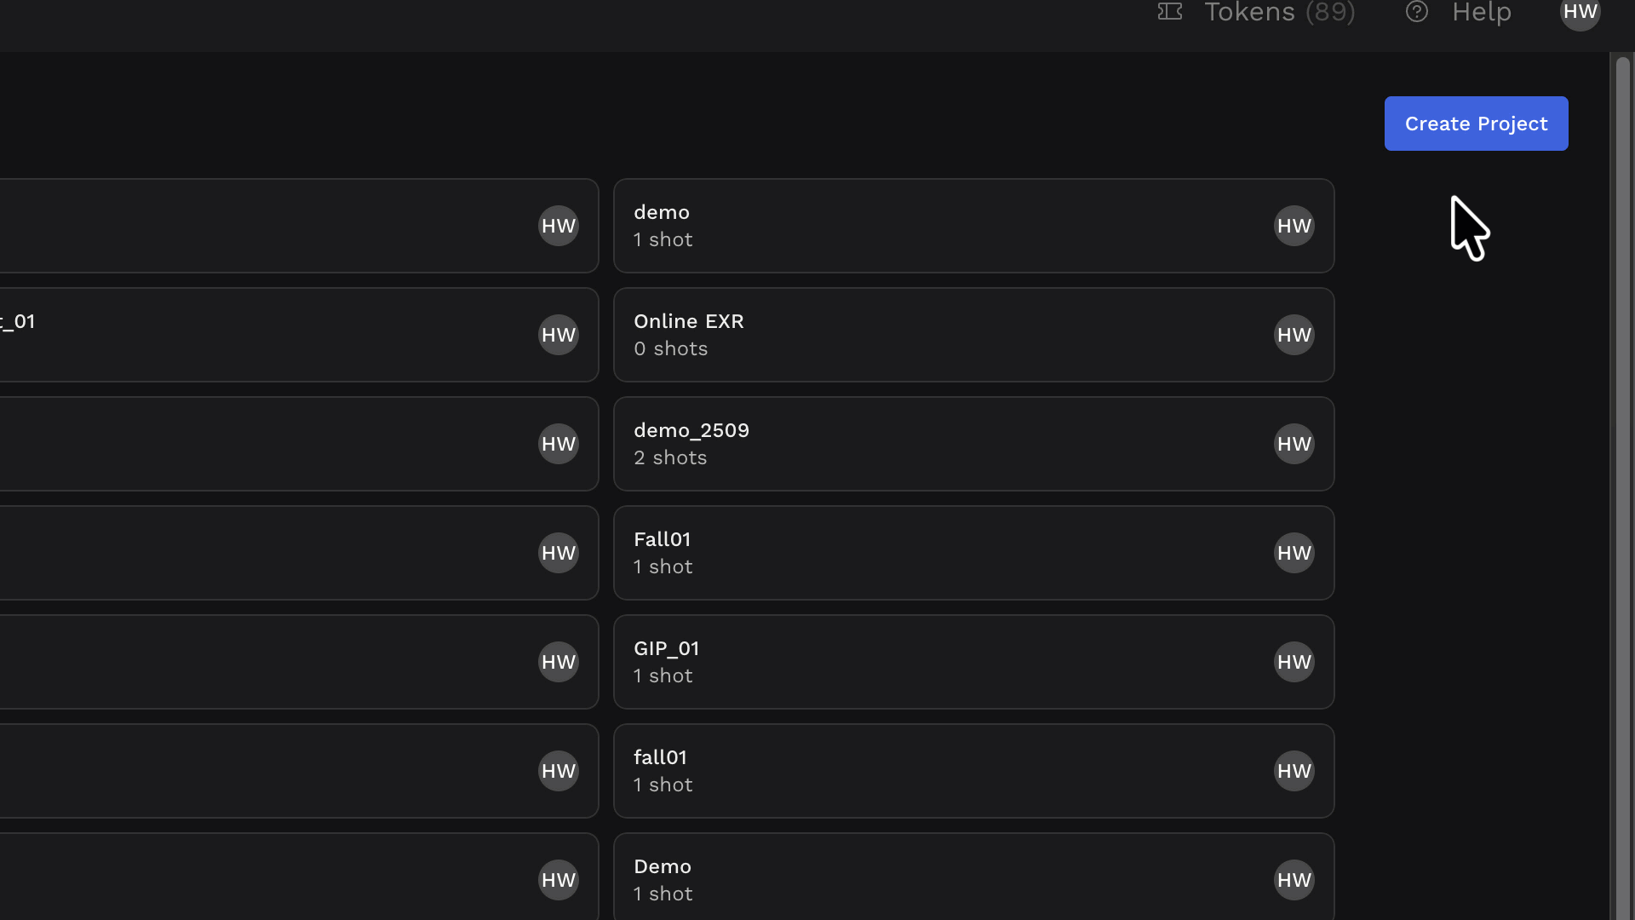
Task: Open the demo_2509 project card
Action: [x=937, y=444]
